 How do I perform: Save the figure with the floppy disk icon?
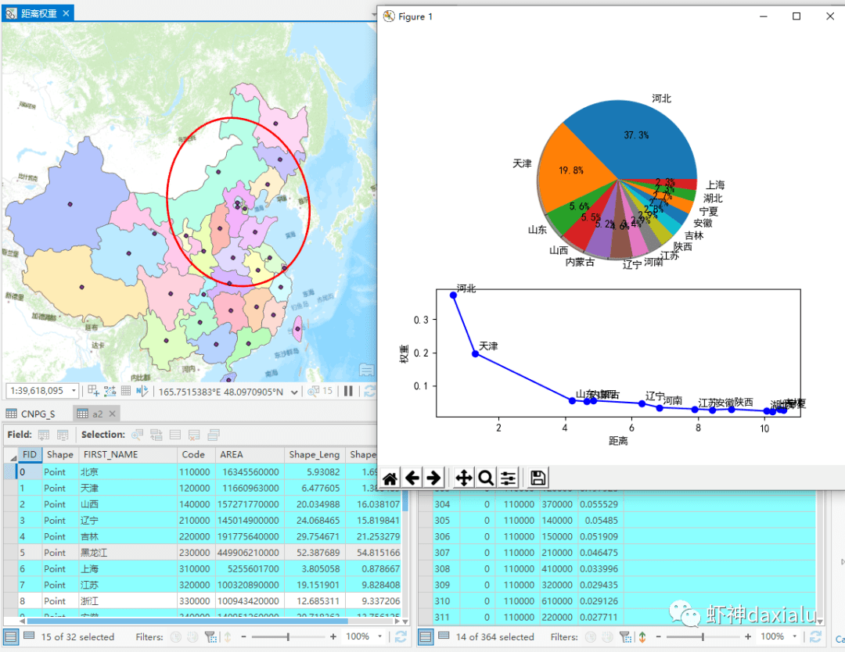538,478
